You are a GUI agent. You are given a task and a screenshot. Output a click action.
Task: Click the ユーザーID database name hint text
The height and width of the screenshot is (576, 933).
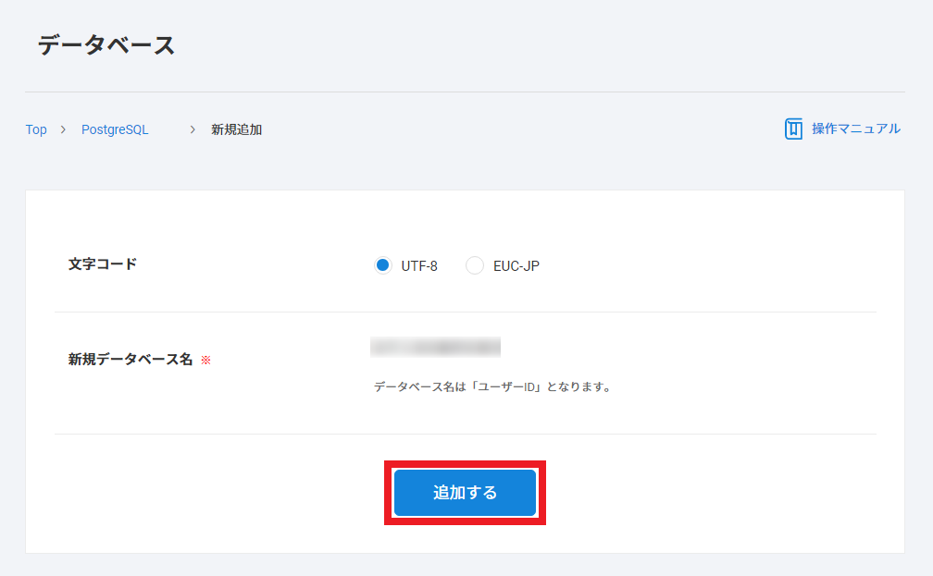pos(492,386)
